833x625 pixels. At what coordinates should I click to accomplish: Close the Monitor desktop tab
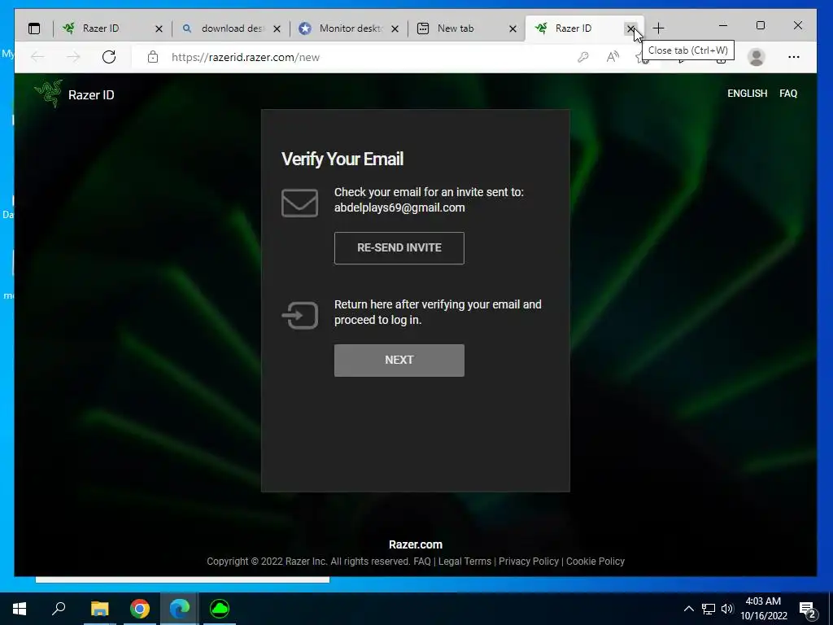click(x=395, y=28)
